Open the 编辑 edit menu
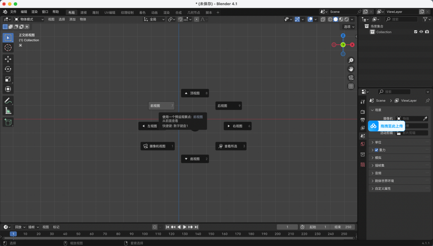The height and width of the screenshot is (246, 433). click(x=24, y=12)
